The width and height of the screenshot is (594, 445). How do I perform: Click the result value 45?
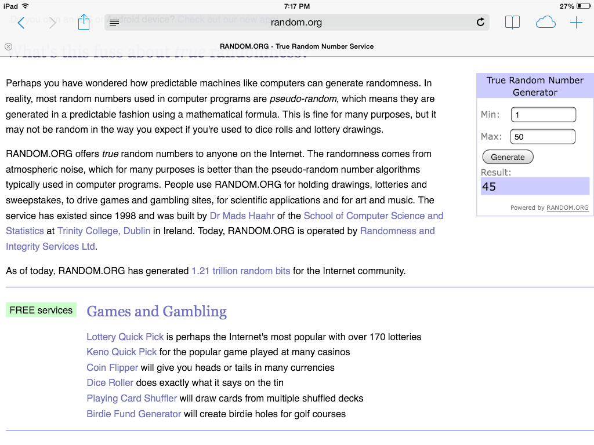(x=488, y=187)
